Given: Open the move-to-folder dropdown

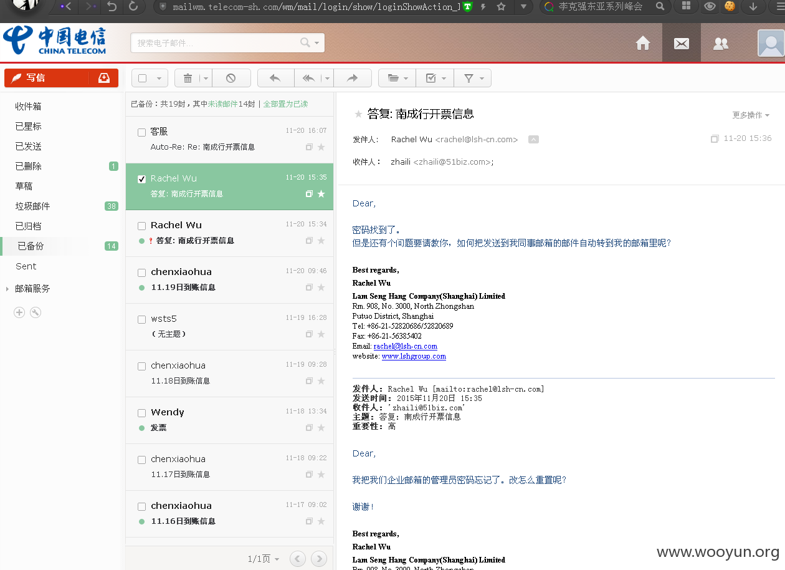Looking at the screenshot, I should click(397, 78).
